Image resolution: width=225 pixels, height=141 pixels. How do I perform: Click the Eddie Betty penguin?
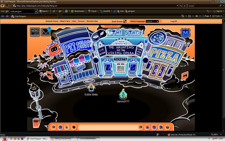[91, 88]
